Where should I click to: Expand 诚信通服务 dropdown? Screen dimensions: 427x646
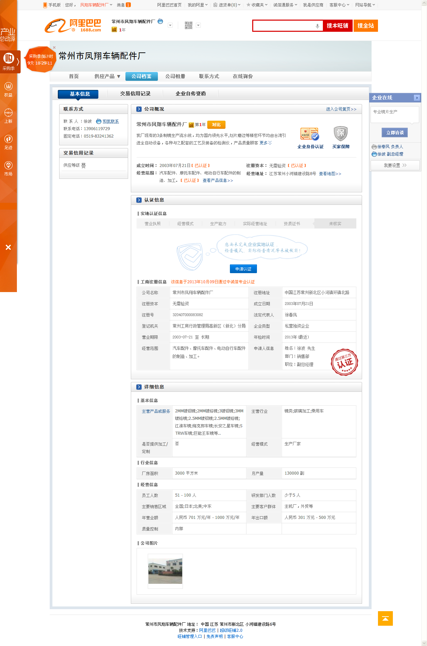coord(285,5)
